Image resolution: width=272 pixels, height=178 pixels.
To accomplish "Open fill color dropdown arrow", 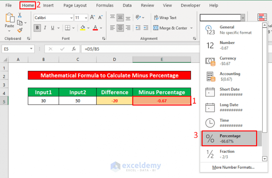I will pyautogui.click(x=88, y=28).
